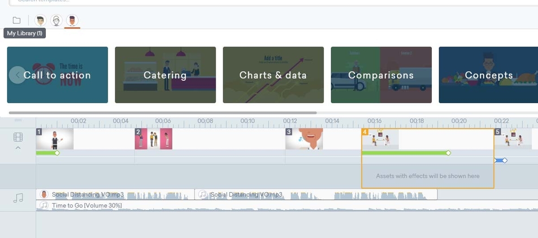Select the underlined Contemporary character style avatar
This screenshot has height=238, width=538.
point(72,20)
